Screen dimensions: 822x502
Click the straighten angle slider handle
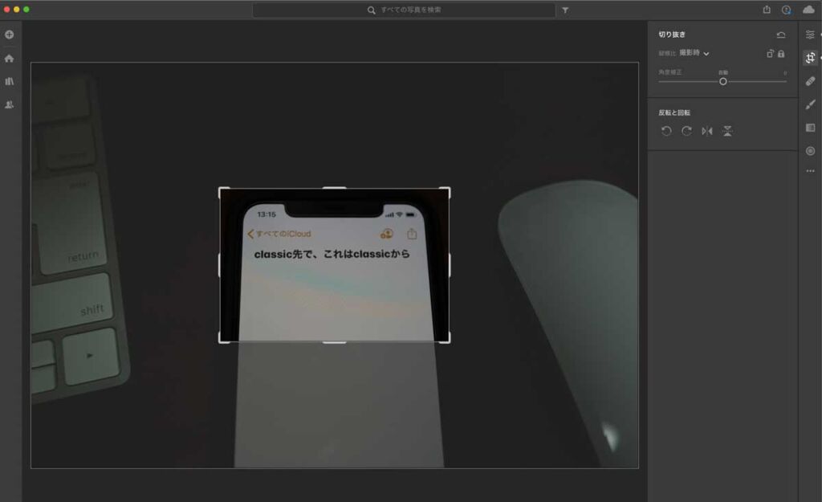723,81
